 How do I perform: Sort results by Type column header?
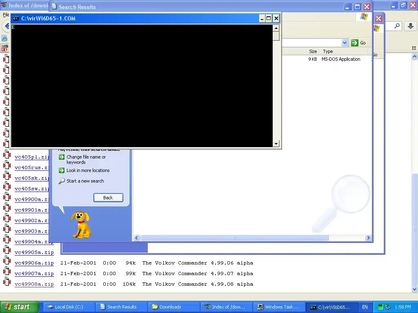point(328,51)
